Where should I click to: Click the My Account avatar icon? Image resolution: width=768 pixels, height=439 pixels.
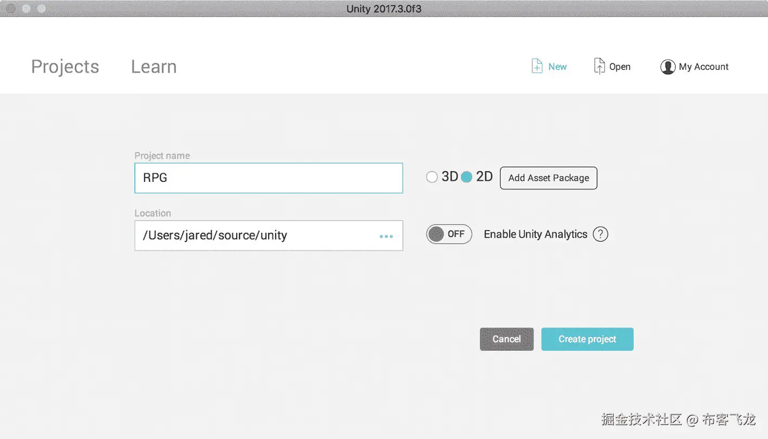667,67
